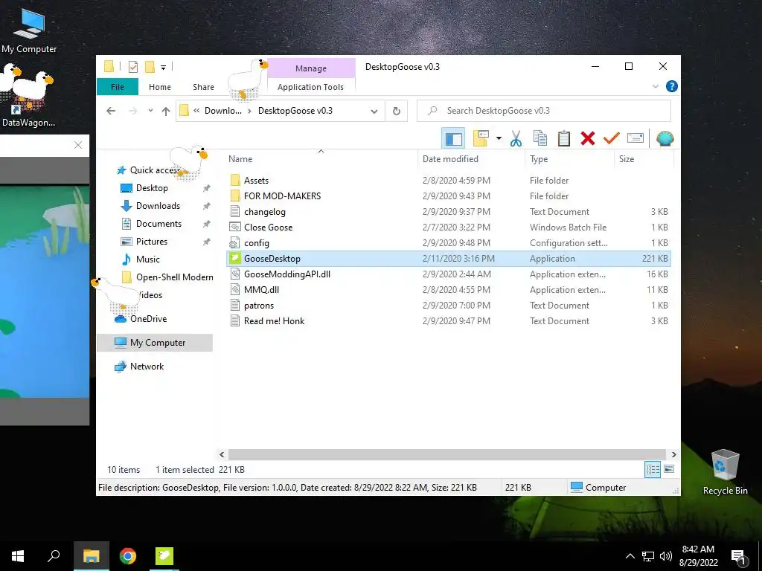
Task: Switch to Large icons view button
Action: (669, 469)
